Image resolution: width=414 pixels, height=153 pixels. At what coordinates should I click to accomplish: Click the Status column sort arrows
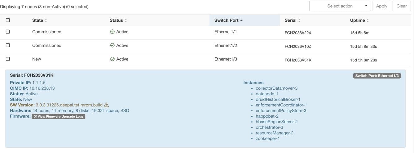pos(126,20)
